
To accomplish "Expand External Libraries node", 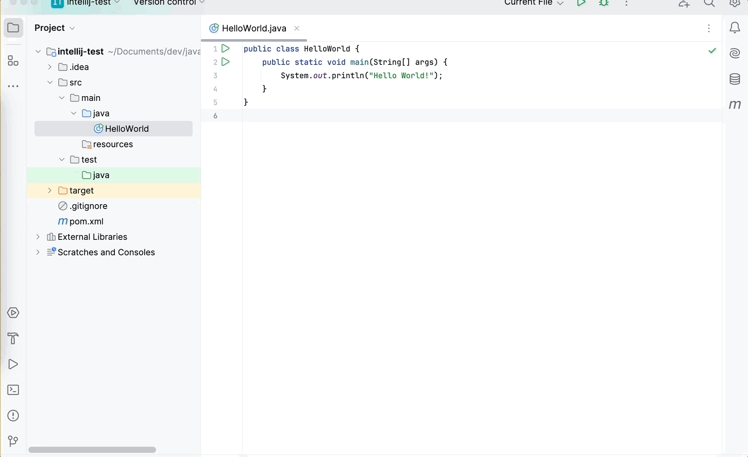I will pyautogui.click(x=38, y=237).
